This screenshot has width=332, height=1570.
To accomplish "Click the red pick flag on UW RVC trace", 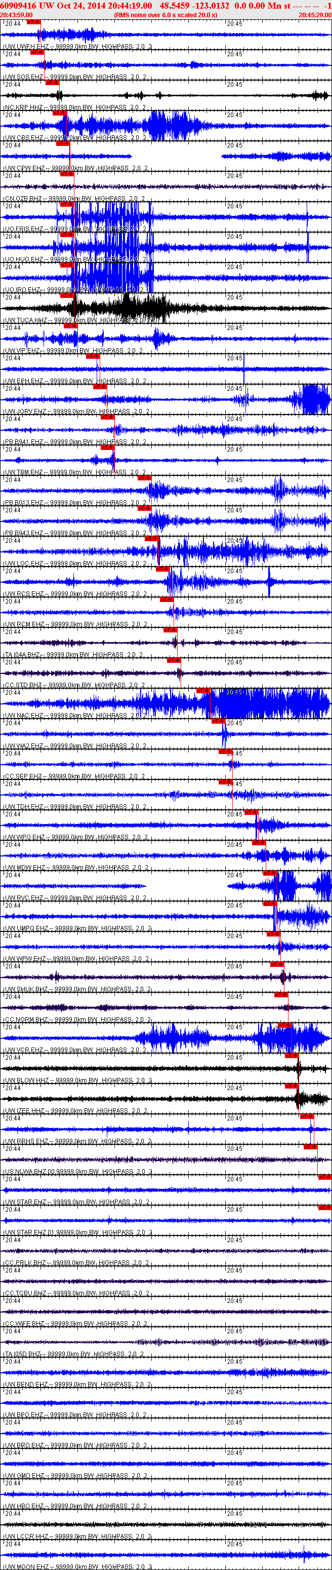I will click(x=270, y=873).
